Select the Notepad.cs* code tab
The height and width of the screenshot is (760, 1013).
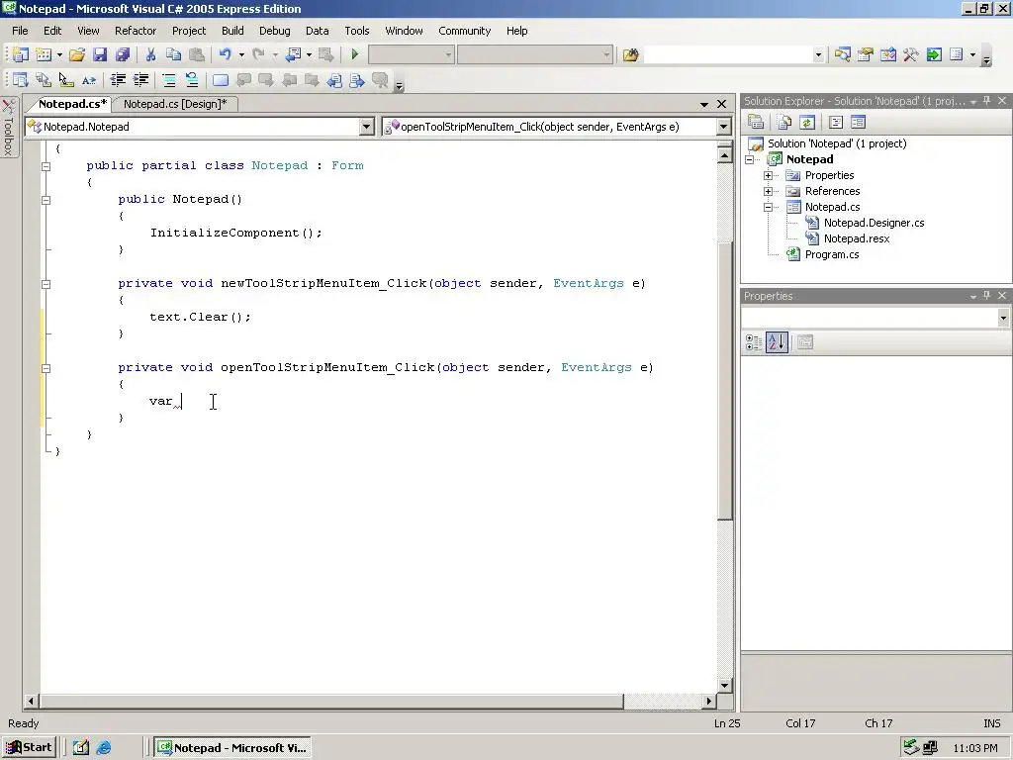[x=71, y=104]
